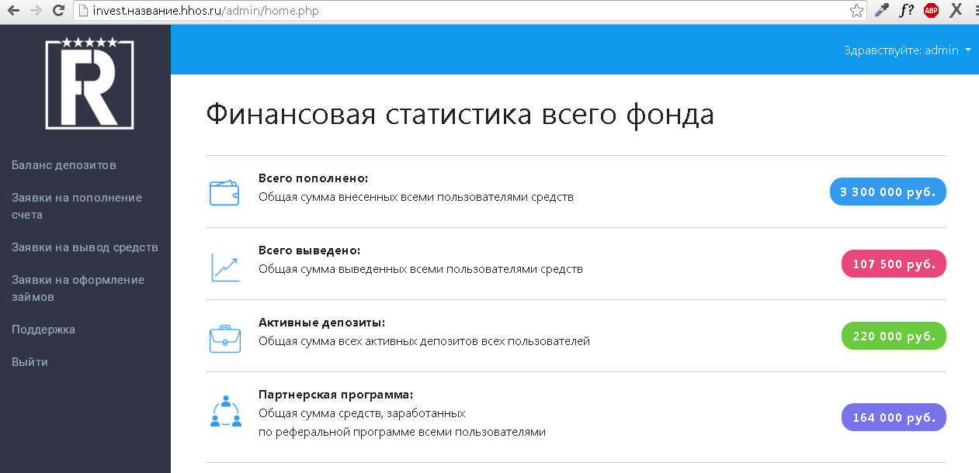Open the Chrome hamburger menu
Screen dimensions: 979x473
[x=977, y=11]
